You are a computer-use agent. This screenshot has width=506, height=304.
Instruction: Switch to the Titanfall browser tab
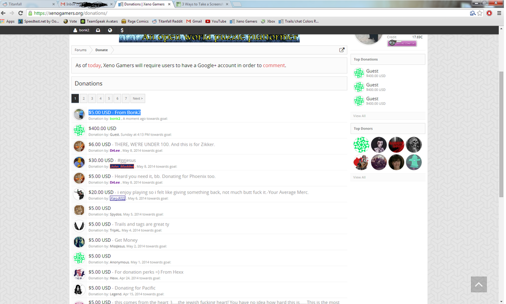click(x=28, y=4)
